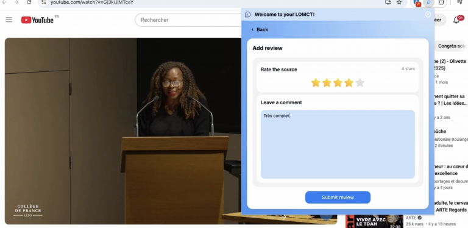
Task: Select the Congrès filter chip
Action: [452, 46]
